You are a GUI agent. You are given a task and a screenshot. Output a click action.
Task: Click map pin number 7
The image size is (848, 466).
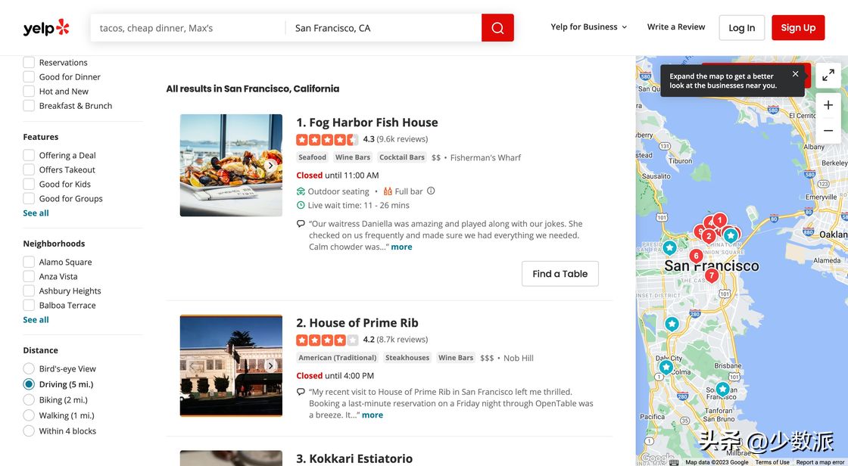click(x=711, y=275)
